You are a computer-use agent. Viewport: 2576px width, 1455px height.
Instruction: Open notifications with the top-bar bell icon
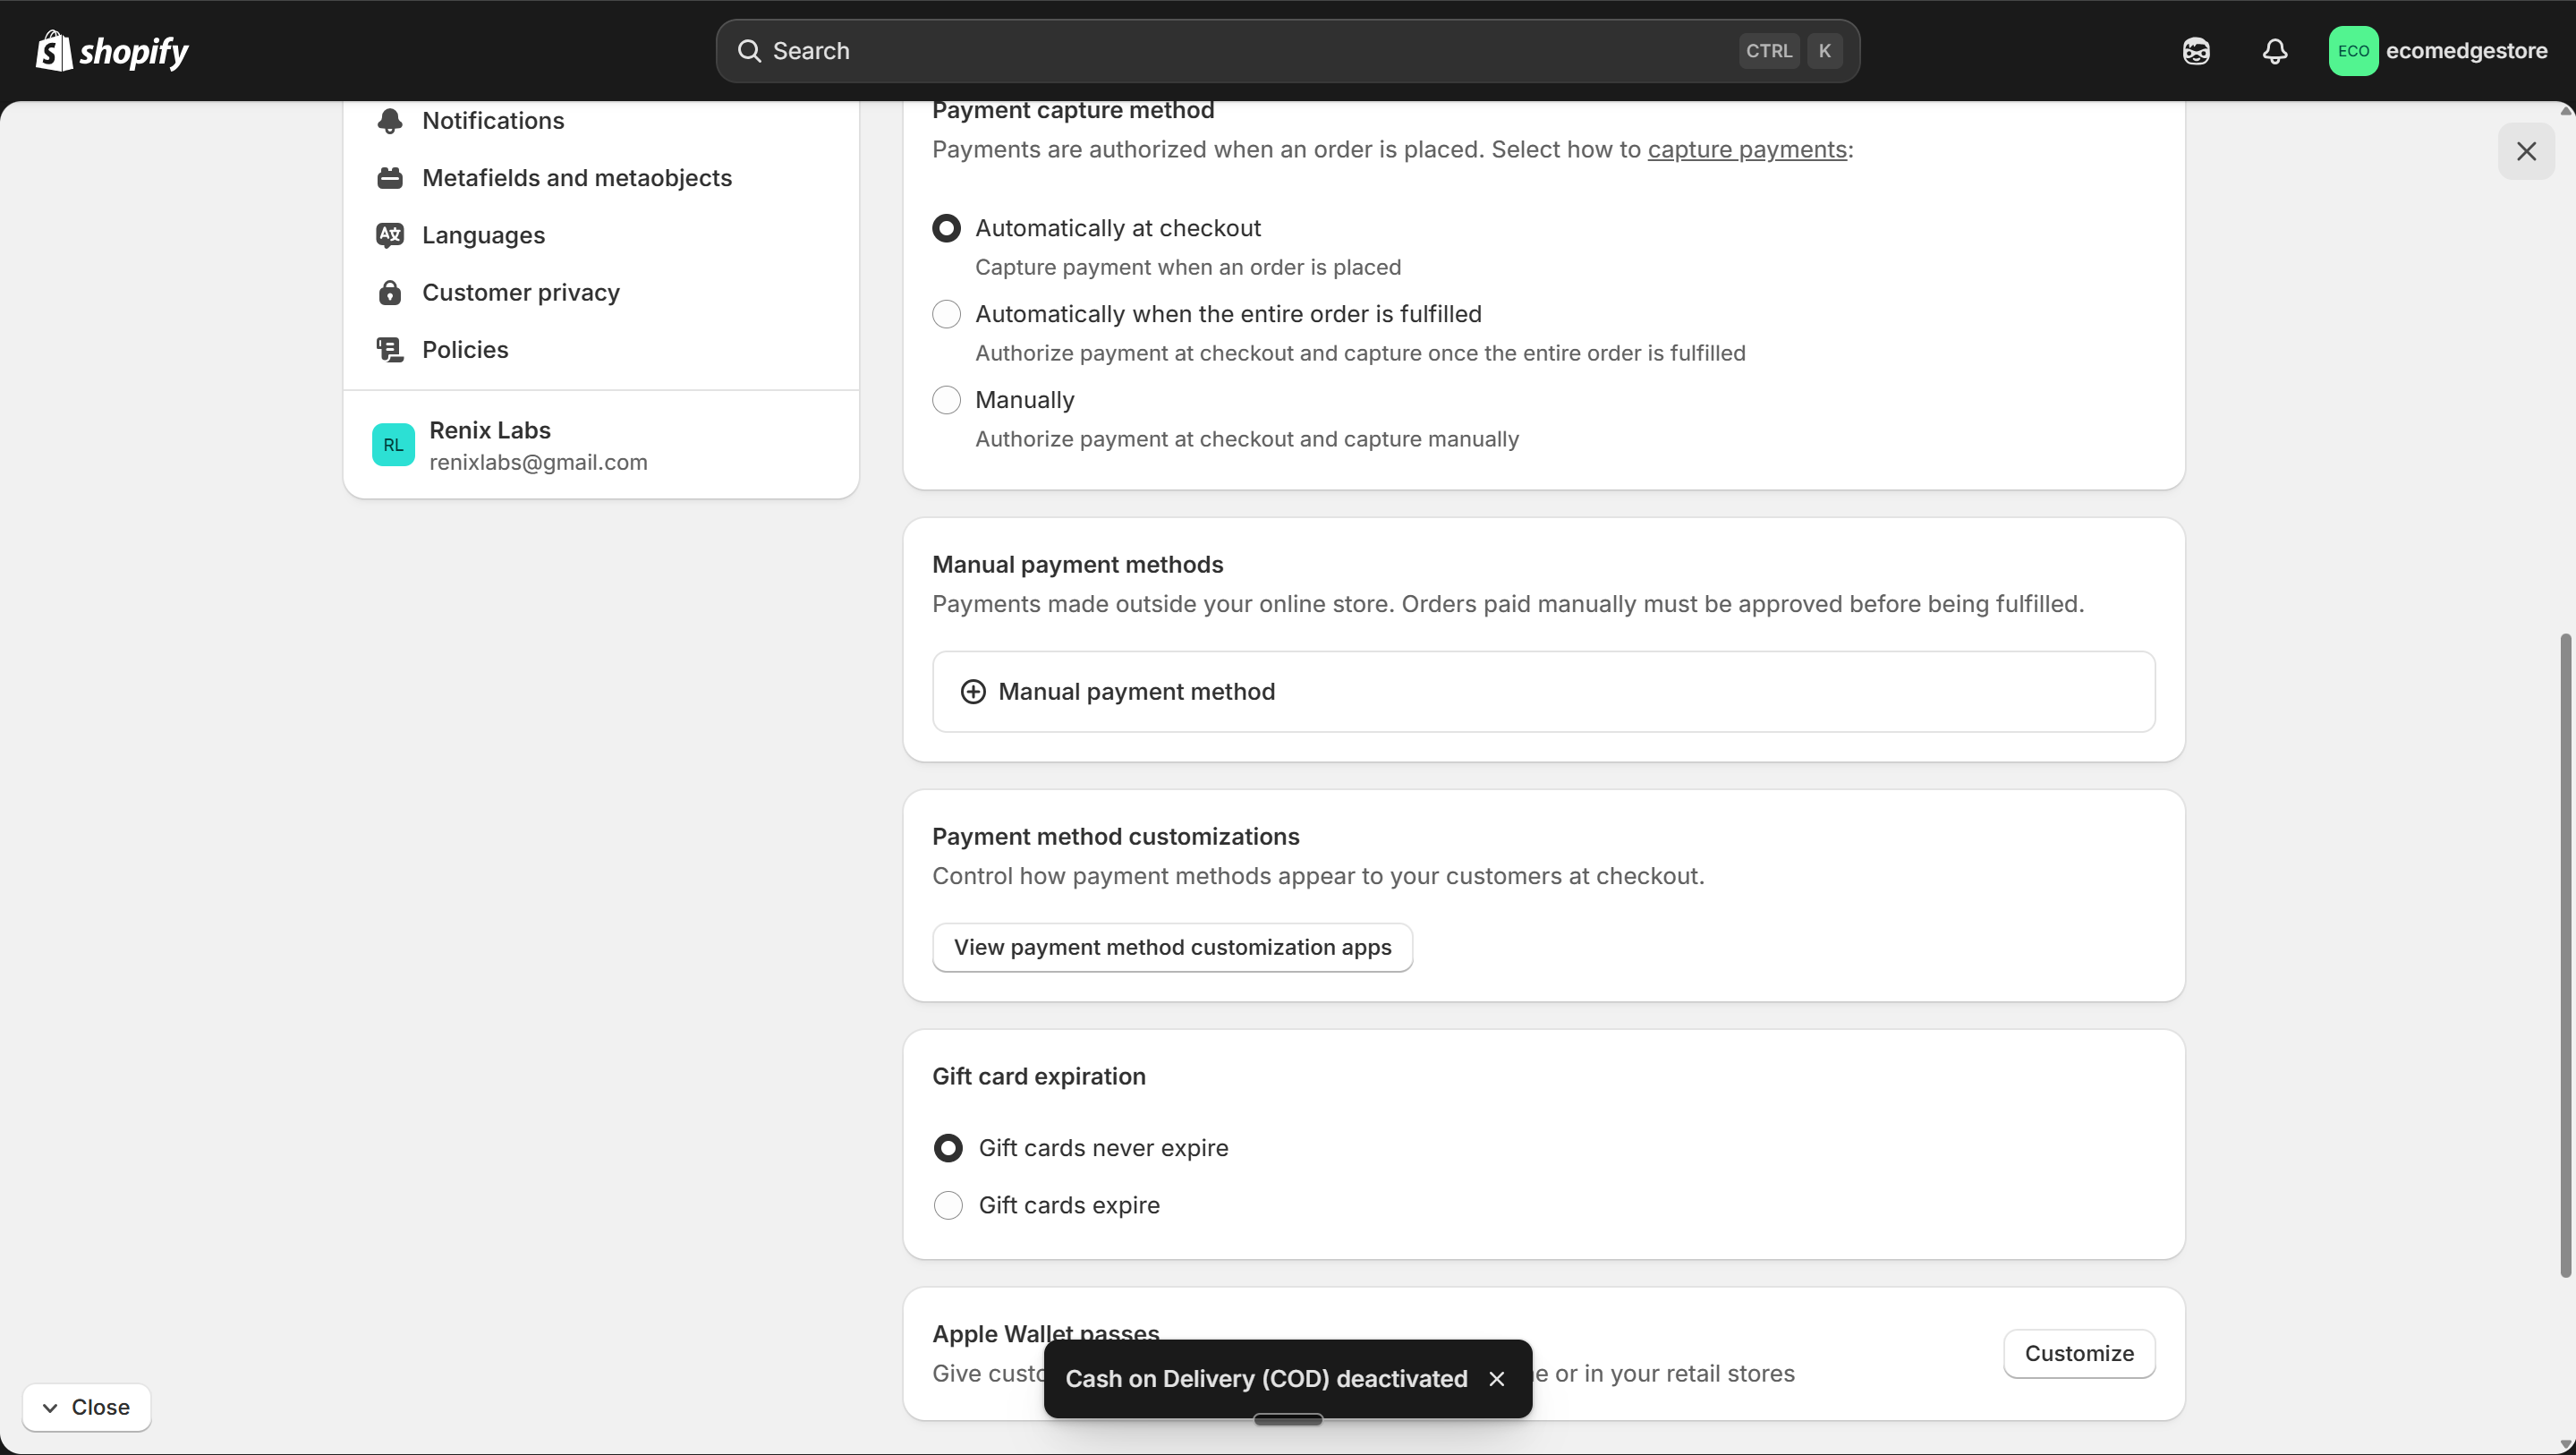[2275, 50]
